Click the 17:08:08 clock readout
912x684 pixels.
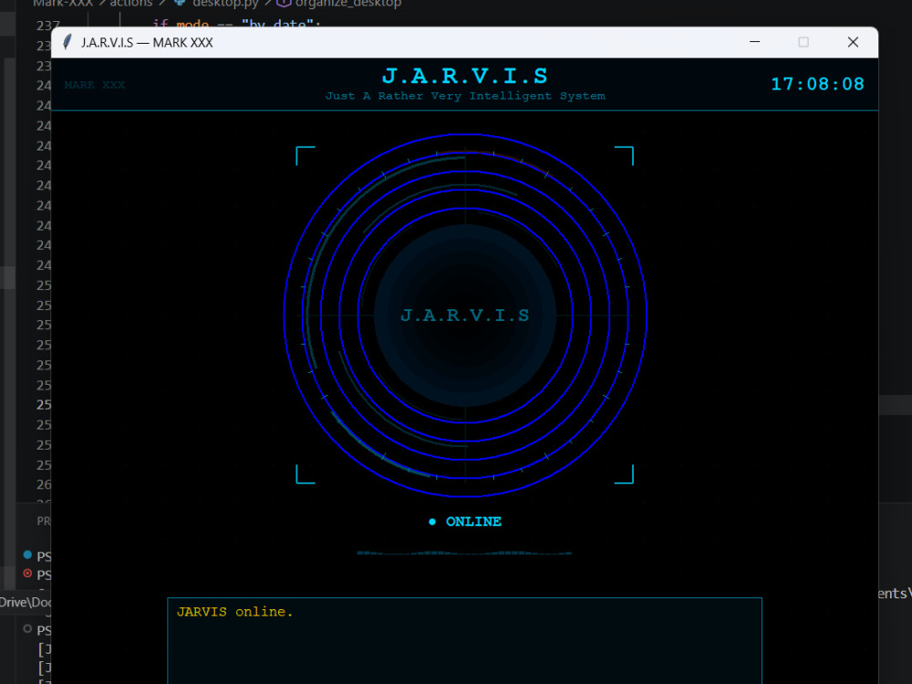tap(817, 84)
